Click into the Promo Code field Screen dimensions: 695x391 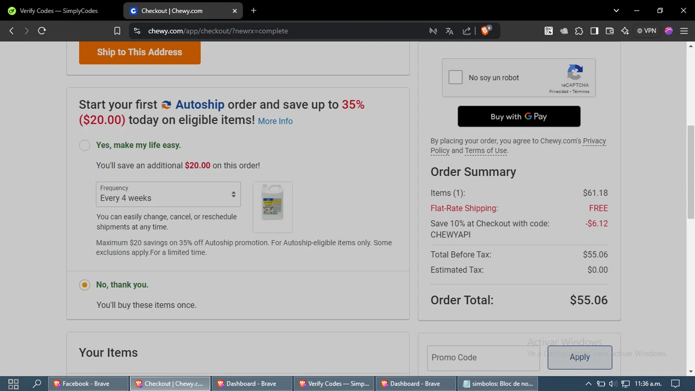483,358
